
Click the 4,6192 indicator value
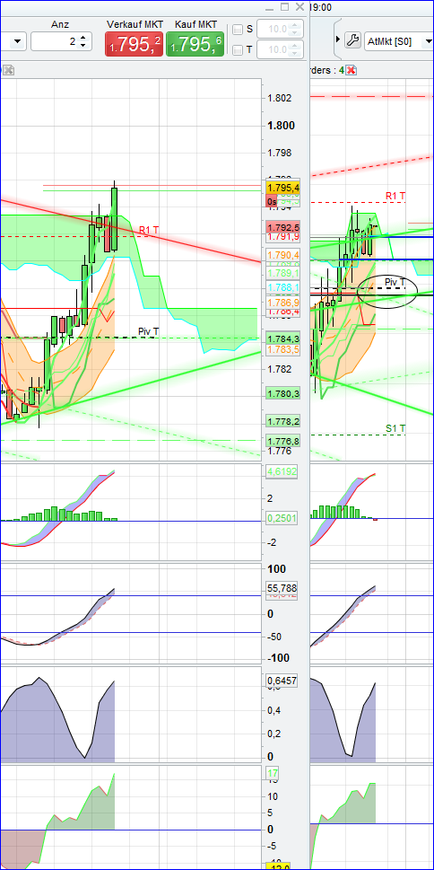tap(282, 471)
